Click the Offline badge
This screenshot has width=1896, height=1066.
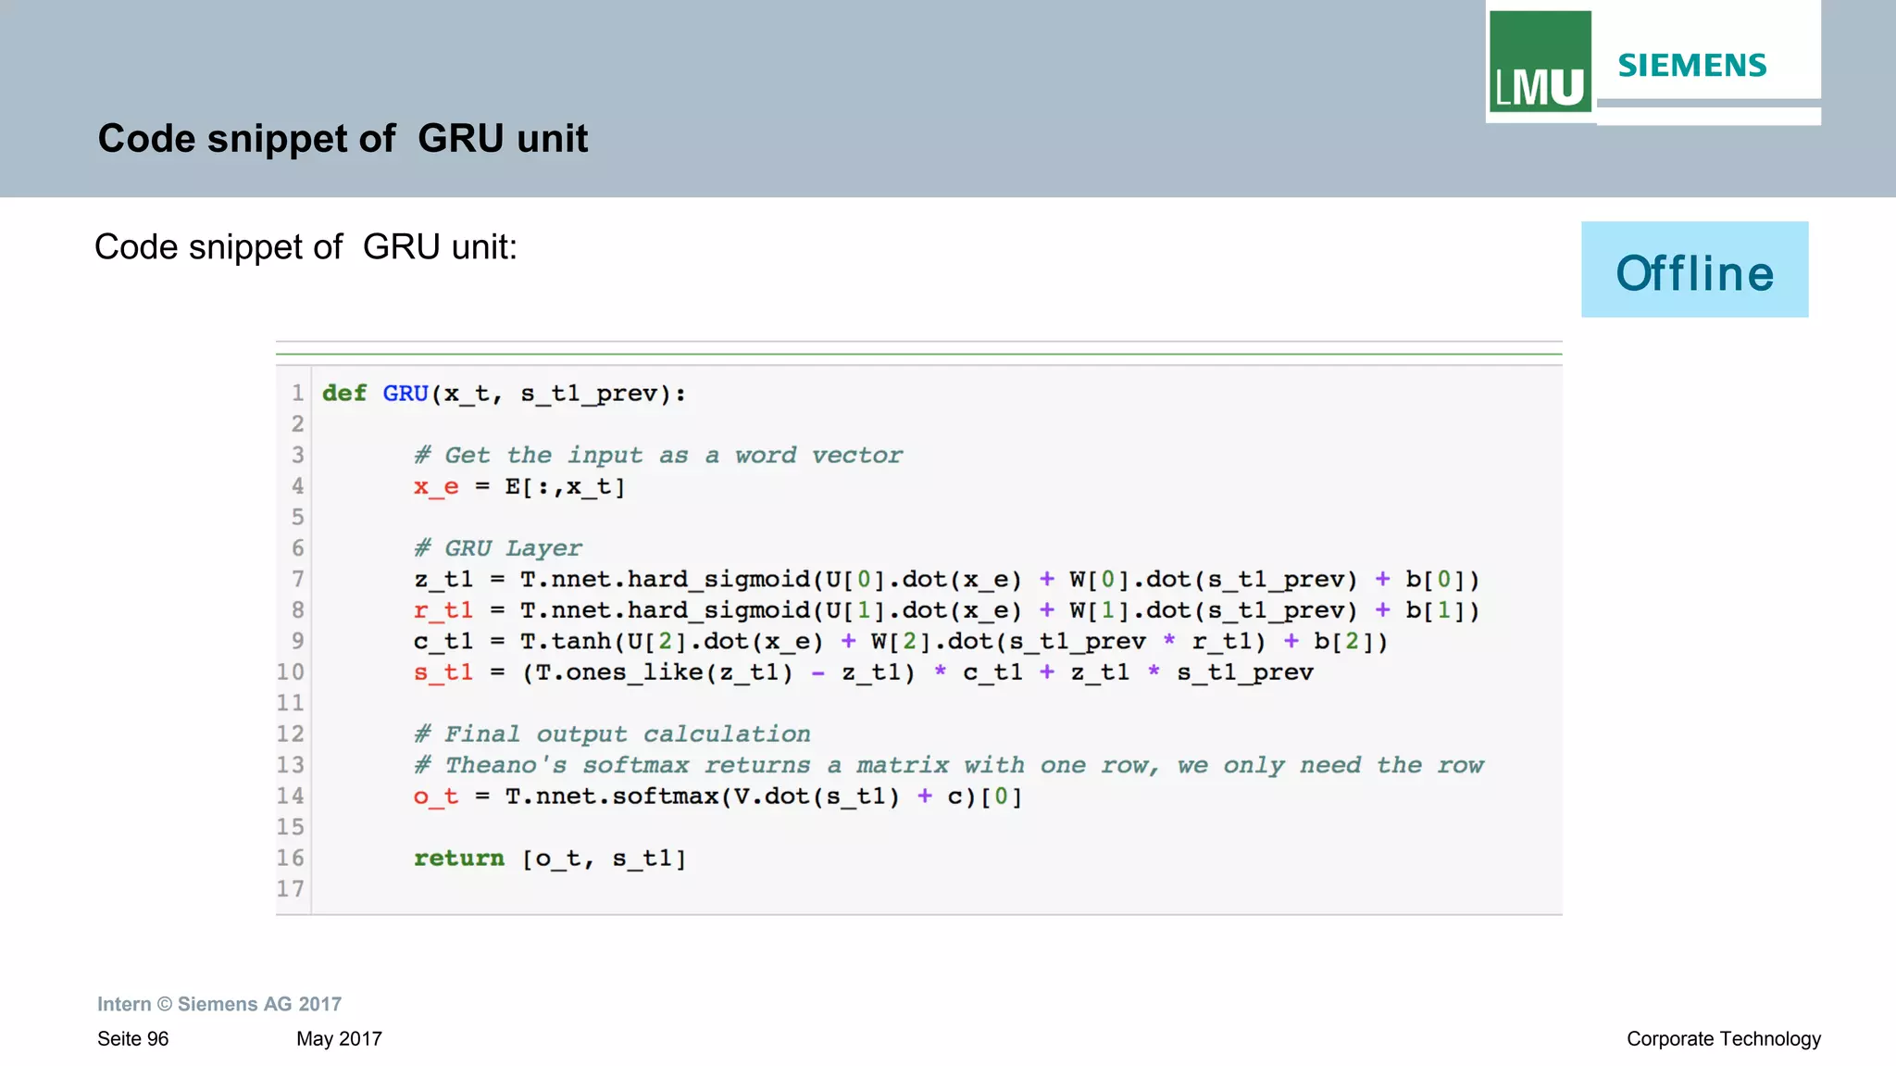tap(1694, 270)
